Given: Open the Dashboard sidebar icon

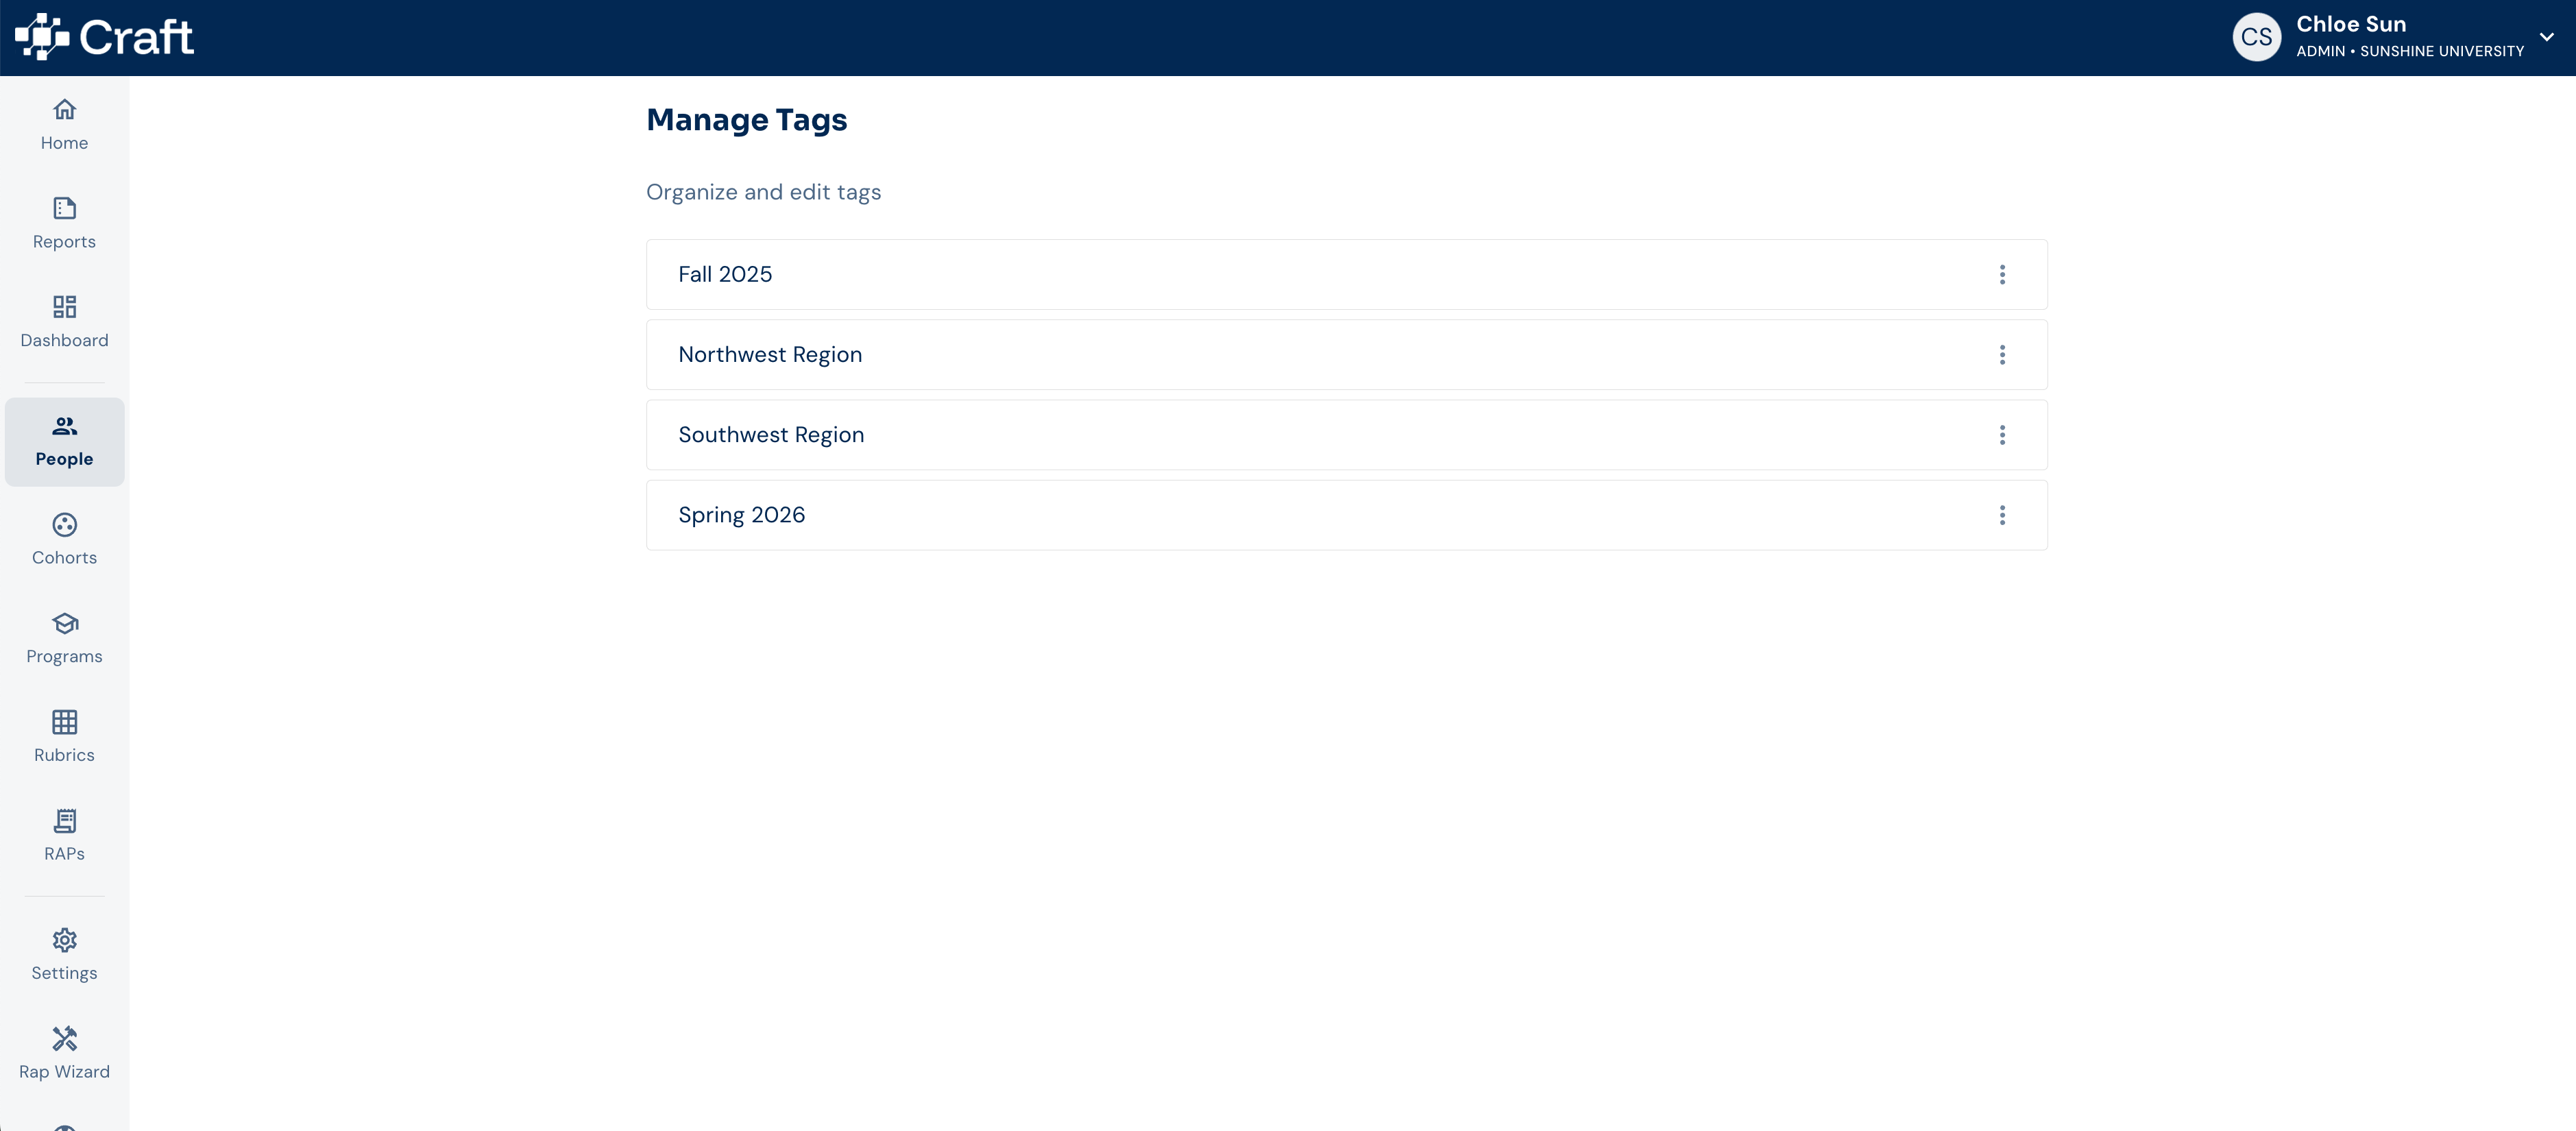Looking at the screenshot, I should [64, 306].
